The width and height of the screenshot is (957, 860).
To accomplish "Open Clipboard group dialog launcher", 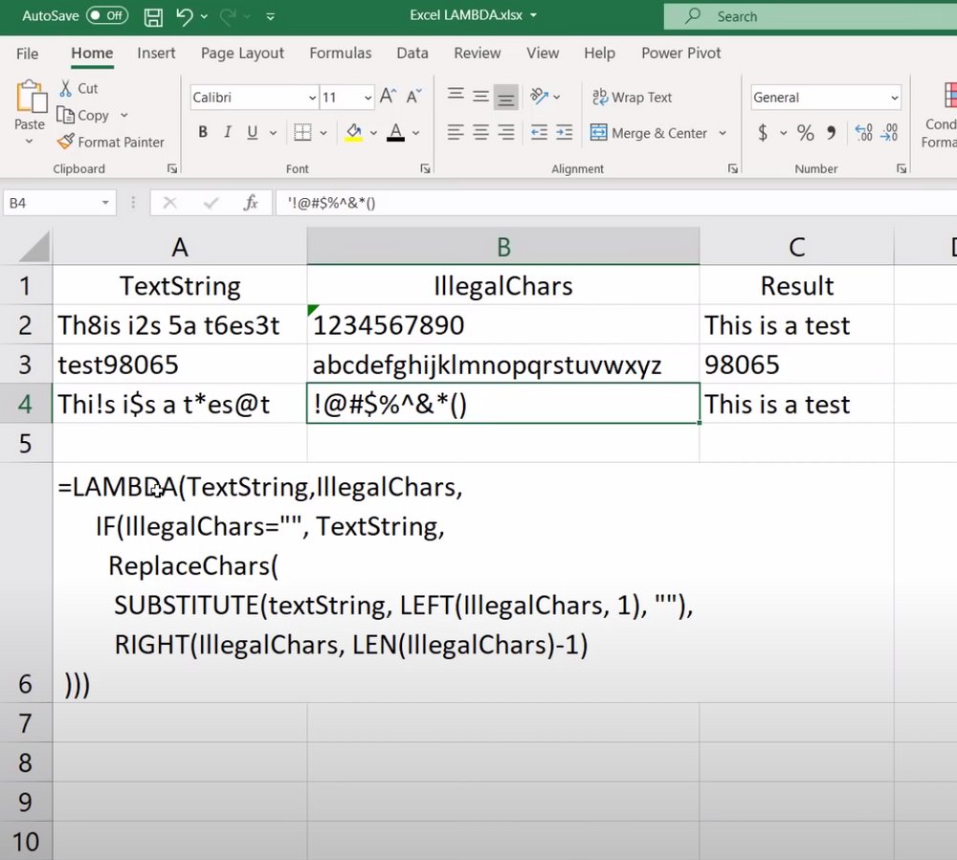I will coord(172,169).
